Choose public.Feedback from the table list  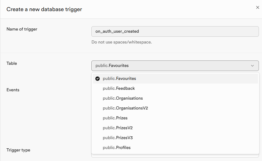(x=119, y=89)
